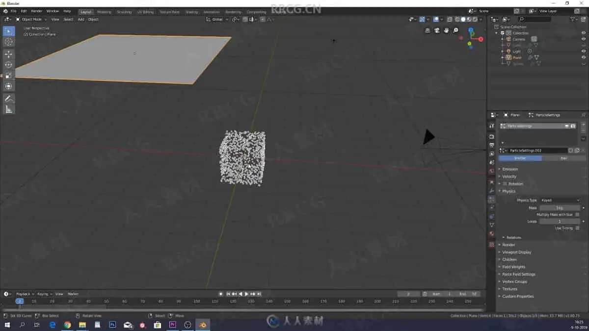Switch to the Modeling workspace tab
The image size is (589, 331).
pos(104,12)
